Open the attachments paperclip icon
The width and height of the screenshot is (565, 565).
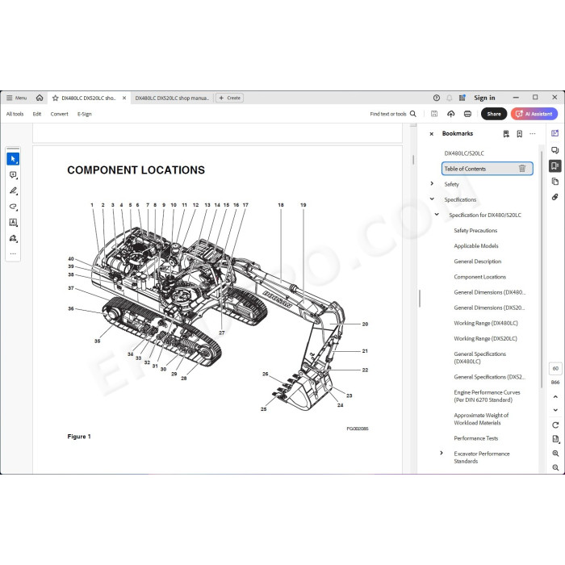click(x=555, y=197)
